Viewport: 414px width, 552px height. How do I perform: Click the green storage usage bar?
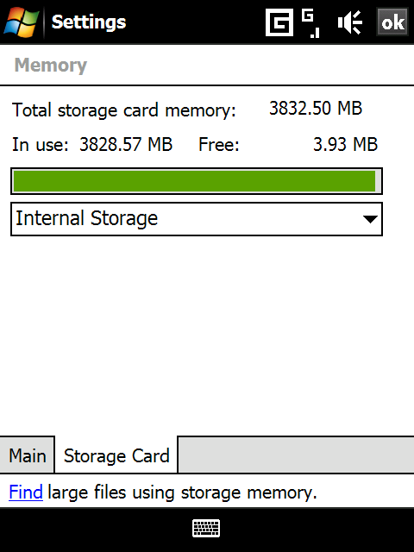coord(197,181)
